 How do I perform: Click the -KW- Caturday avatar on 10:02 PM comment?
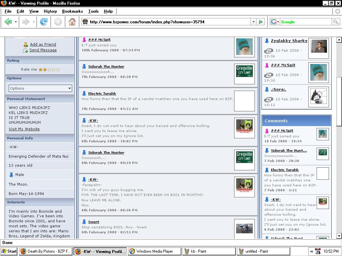(244, 128)
